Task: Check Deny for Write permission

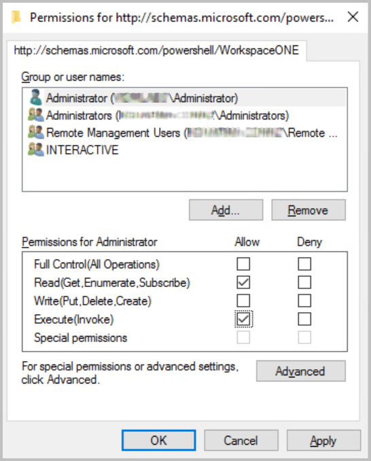Action: tap(304, 301)
